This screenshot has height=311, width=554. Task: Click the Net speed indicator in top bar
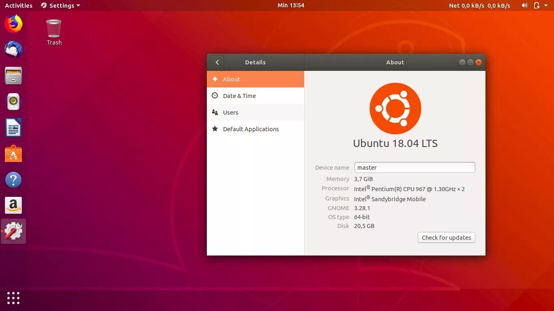tap(479, 6)
